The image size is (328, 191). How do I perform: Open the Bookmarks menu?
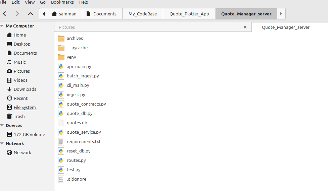[62, 2]
